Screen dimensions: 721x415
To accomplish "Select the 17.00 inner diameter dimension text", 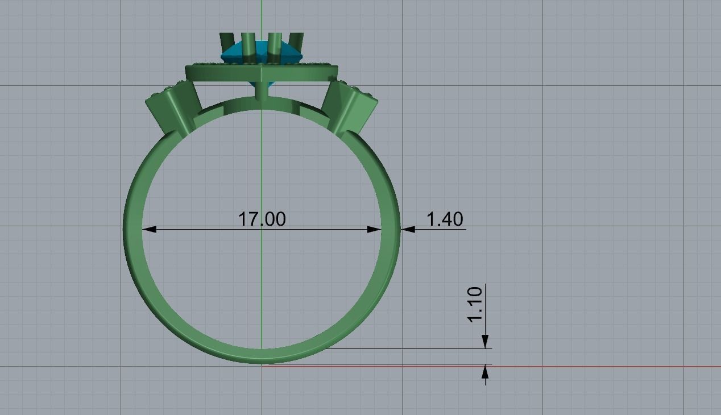I will pyautogui.click(x=262, y=219).
